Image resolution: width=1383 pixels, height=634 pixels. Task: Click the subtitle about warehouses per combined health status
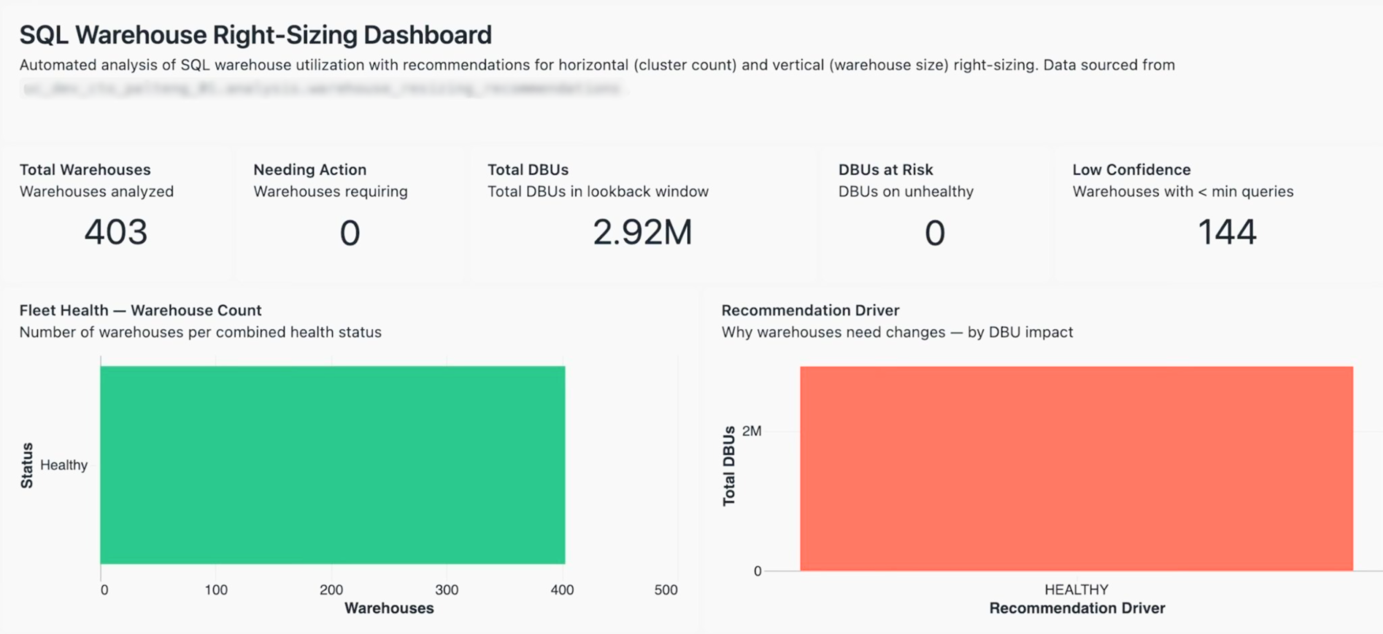pyautogui.click(x=200, y=332)
